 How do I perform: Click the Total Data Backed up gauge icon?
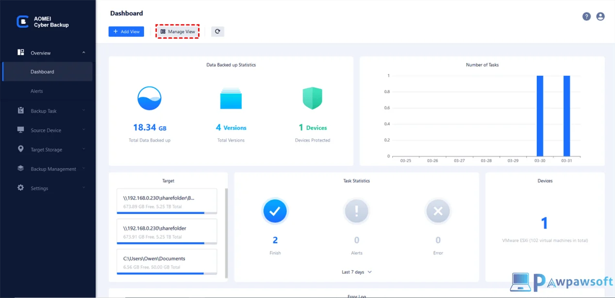[x=150, y=99]
